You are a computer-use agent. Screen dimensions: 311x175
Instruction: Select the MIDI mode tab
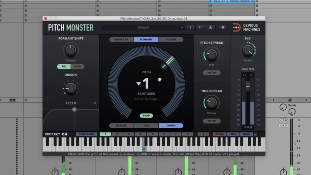point(146,125)
